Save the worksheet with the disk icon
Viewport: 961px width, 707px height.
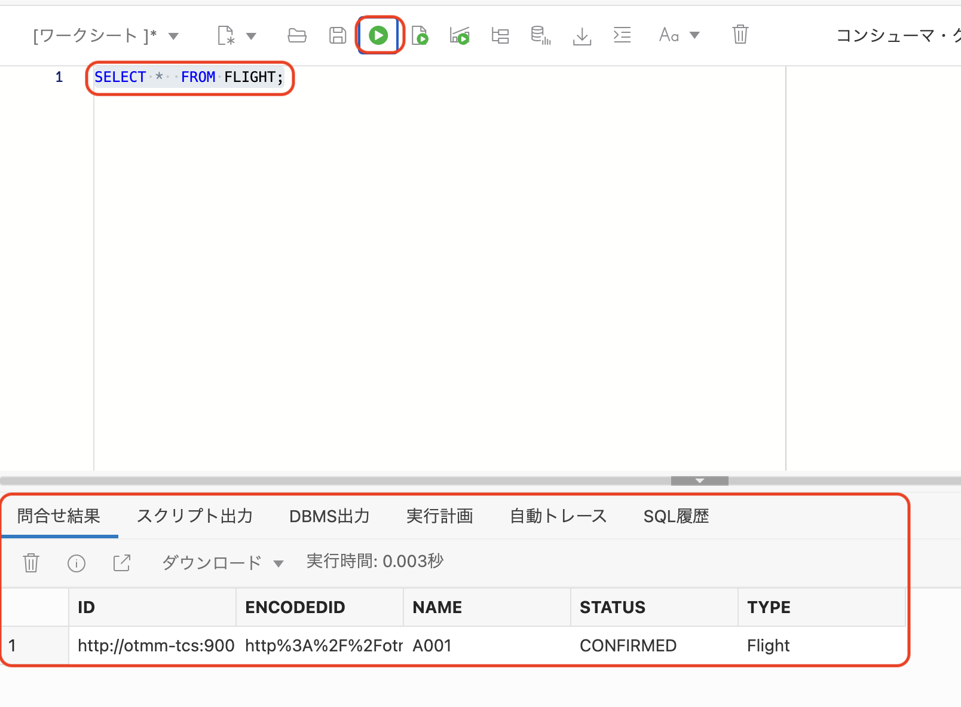[x=338, y=35]
